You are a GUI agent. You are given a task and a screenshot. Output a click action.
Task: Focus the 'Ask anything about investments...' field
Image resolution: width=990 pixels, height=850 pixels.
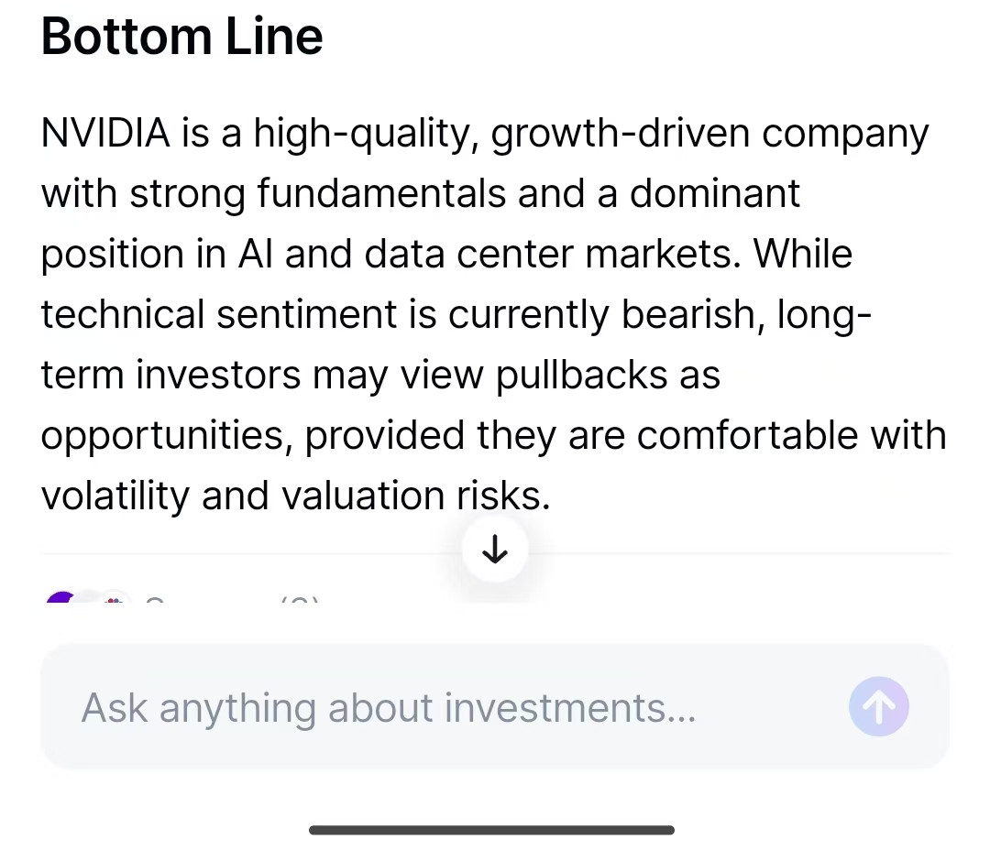pos(494,707)
